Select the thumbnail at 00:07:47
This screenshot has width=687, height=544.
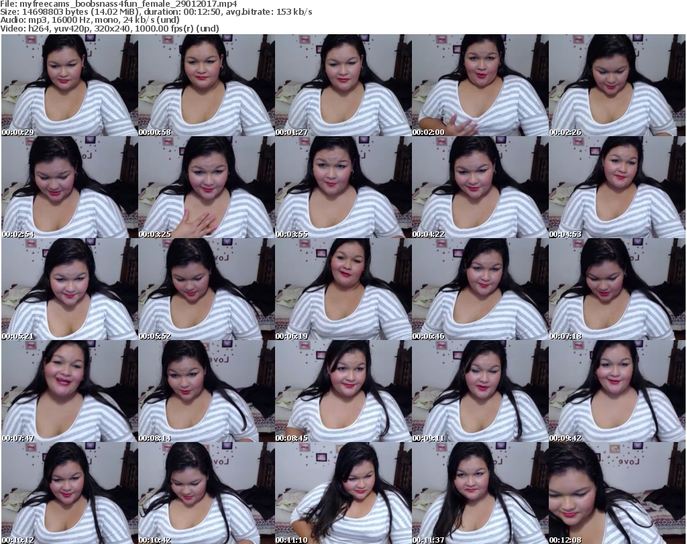click(70, 391)
